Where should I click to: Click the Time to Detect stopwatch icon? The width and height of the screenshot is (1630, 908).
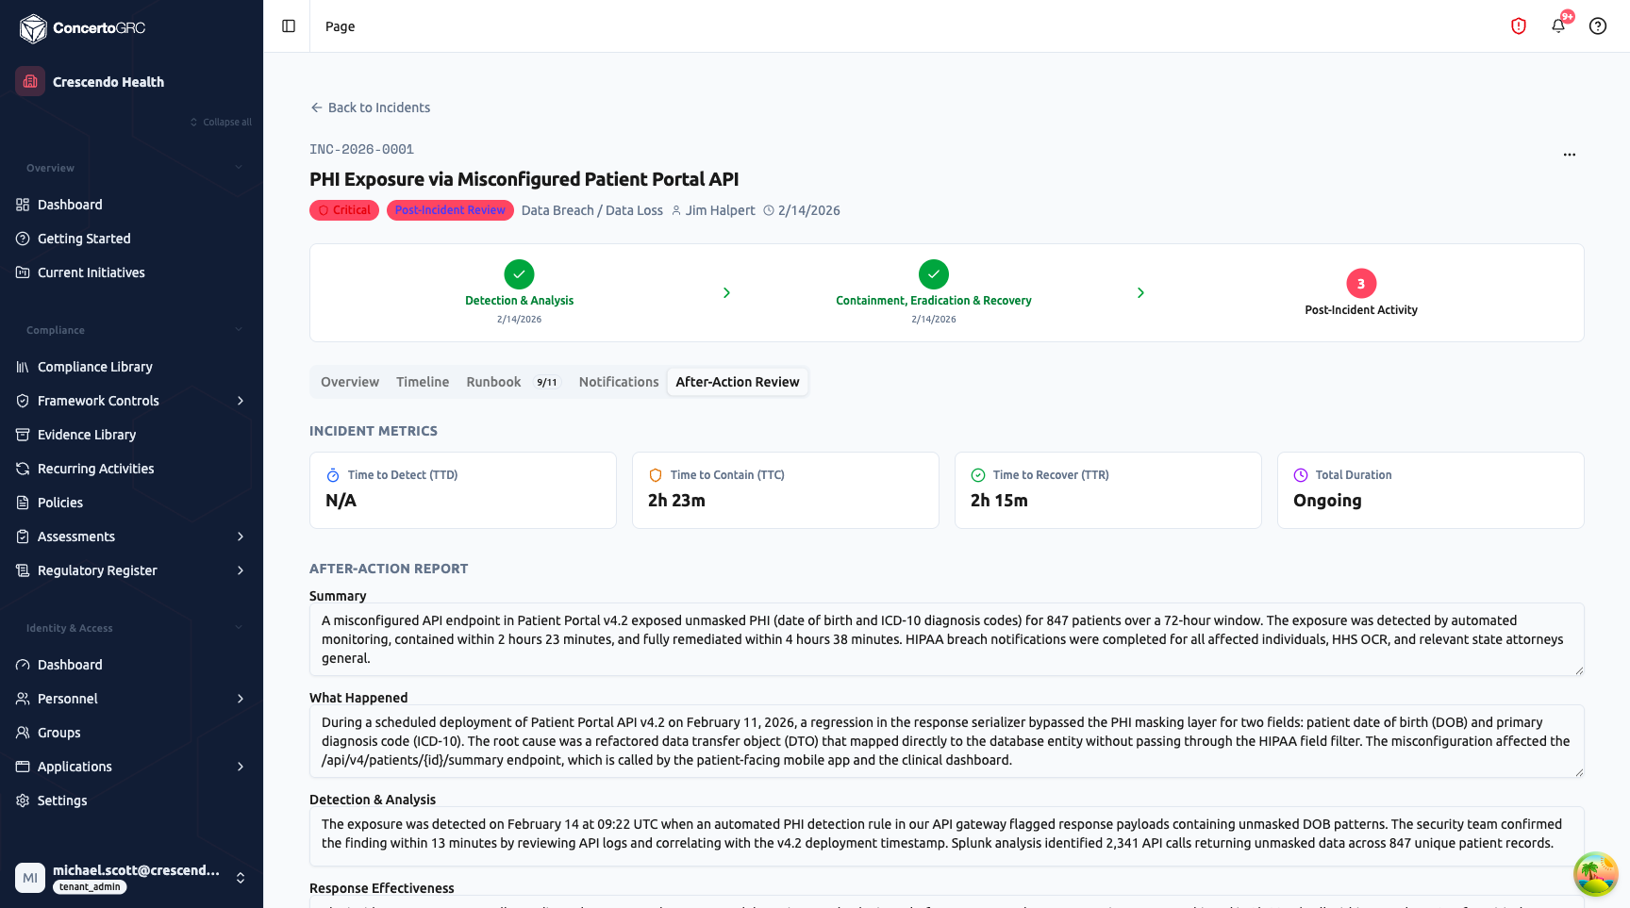[x=333, y=475]
